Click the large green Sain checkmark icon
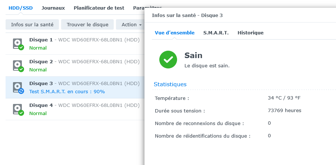 click(168, 59)
